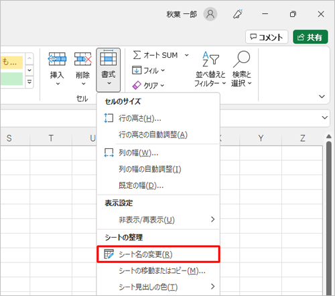This screenshot has width=335, height=296.
Task: Click the クリア (Clear) eraser icon
Action: 137,85
